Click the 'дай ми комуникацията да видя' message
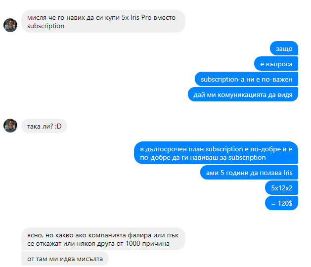The image size is (311, 267). pos(243,94)
